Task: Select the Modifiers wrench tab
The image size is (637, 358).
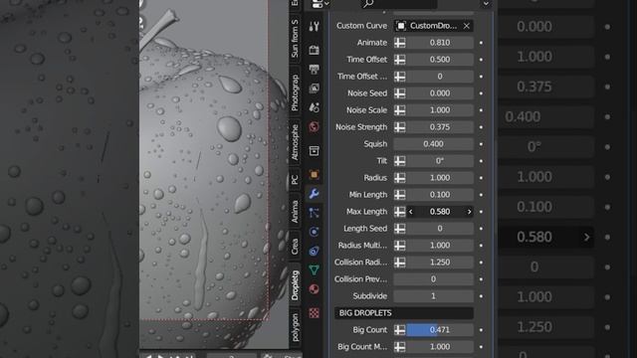Action: tap(314, 194)
